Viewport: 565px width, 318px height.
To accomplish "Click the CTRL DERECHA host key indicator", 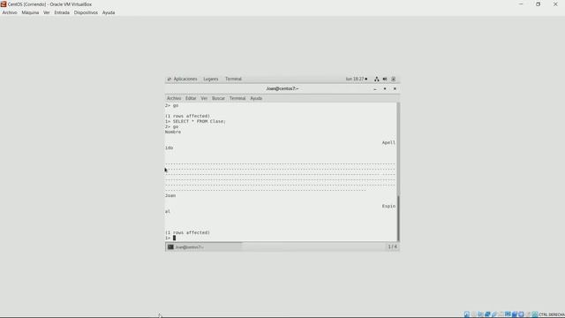I will click(551, 314).
